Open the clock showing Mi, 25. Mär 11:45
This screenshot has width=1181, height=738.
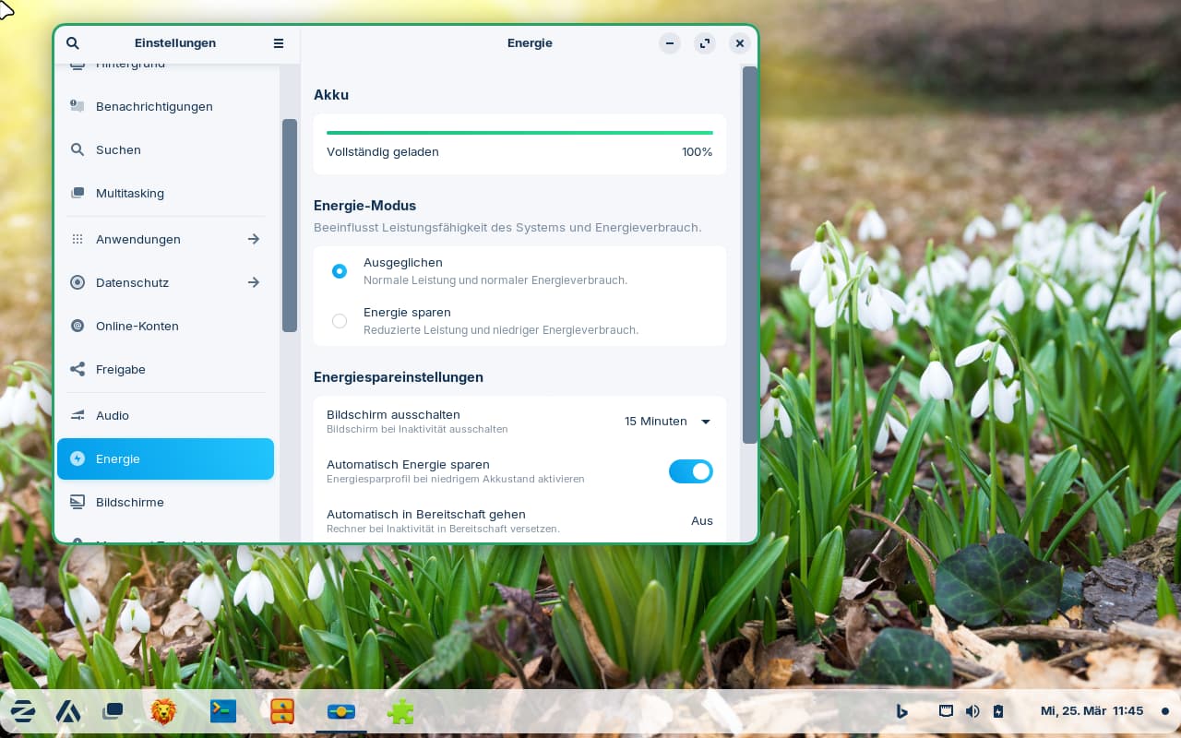[1092, 711]
